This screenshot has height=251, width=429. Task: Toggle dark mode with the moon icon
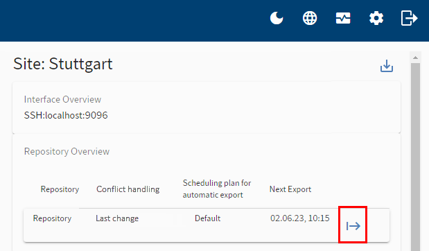coord(277,18)
